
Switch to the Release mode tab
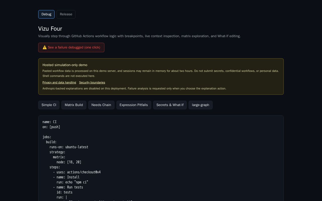(x=66, y=14)
